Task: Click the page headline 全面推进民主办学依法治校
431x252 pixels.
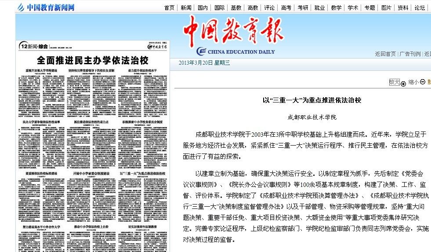Action: click(93, 60)
